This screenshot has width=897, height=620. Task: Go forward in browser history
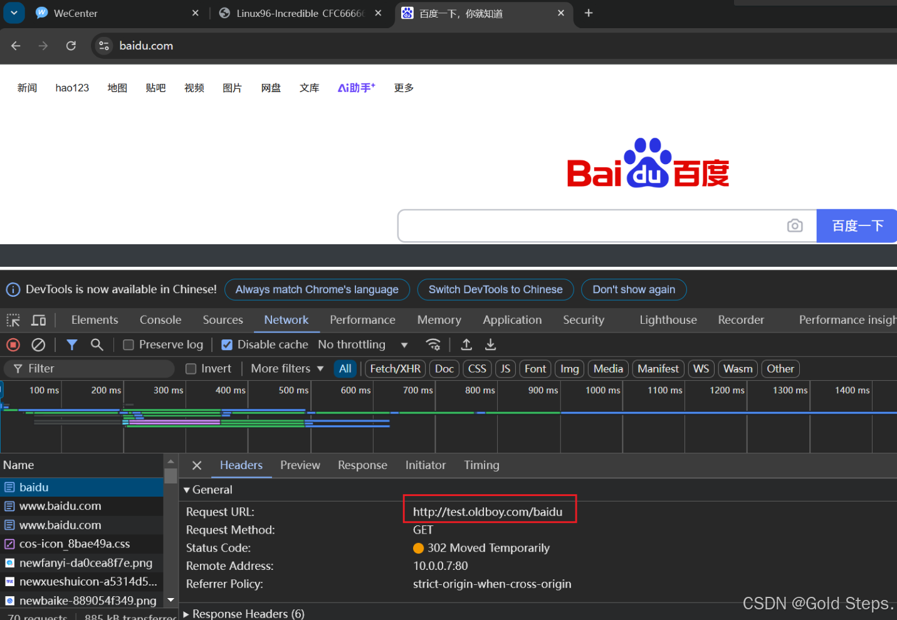(43, 46)
